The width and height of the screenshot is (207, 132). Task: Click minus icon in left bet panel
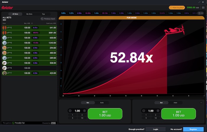(x=70, y=111)
